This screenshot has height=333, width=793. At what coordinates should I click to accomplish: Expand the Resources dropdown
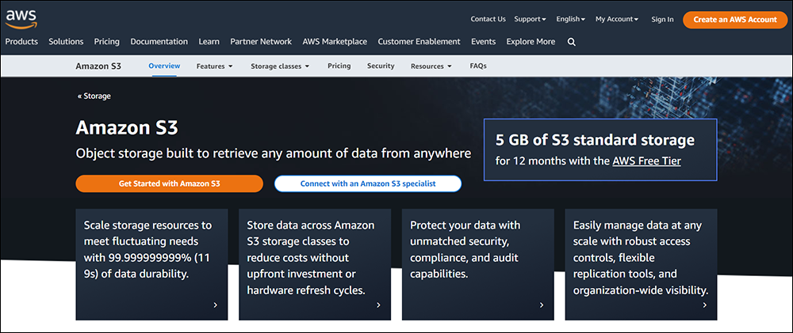tap(431, 66)
